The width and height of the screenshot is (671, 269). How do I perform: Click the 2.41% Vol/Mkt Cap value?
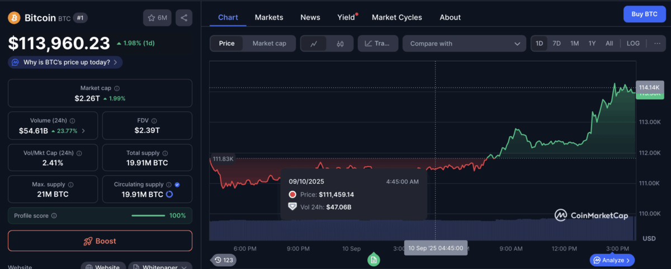tap(53, 163)
